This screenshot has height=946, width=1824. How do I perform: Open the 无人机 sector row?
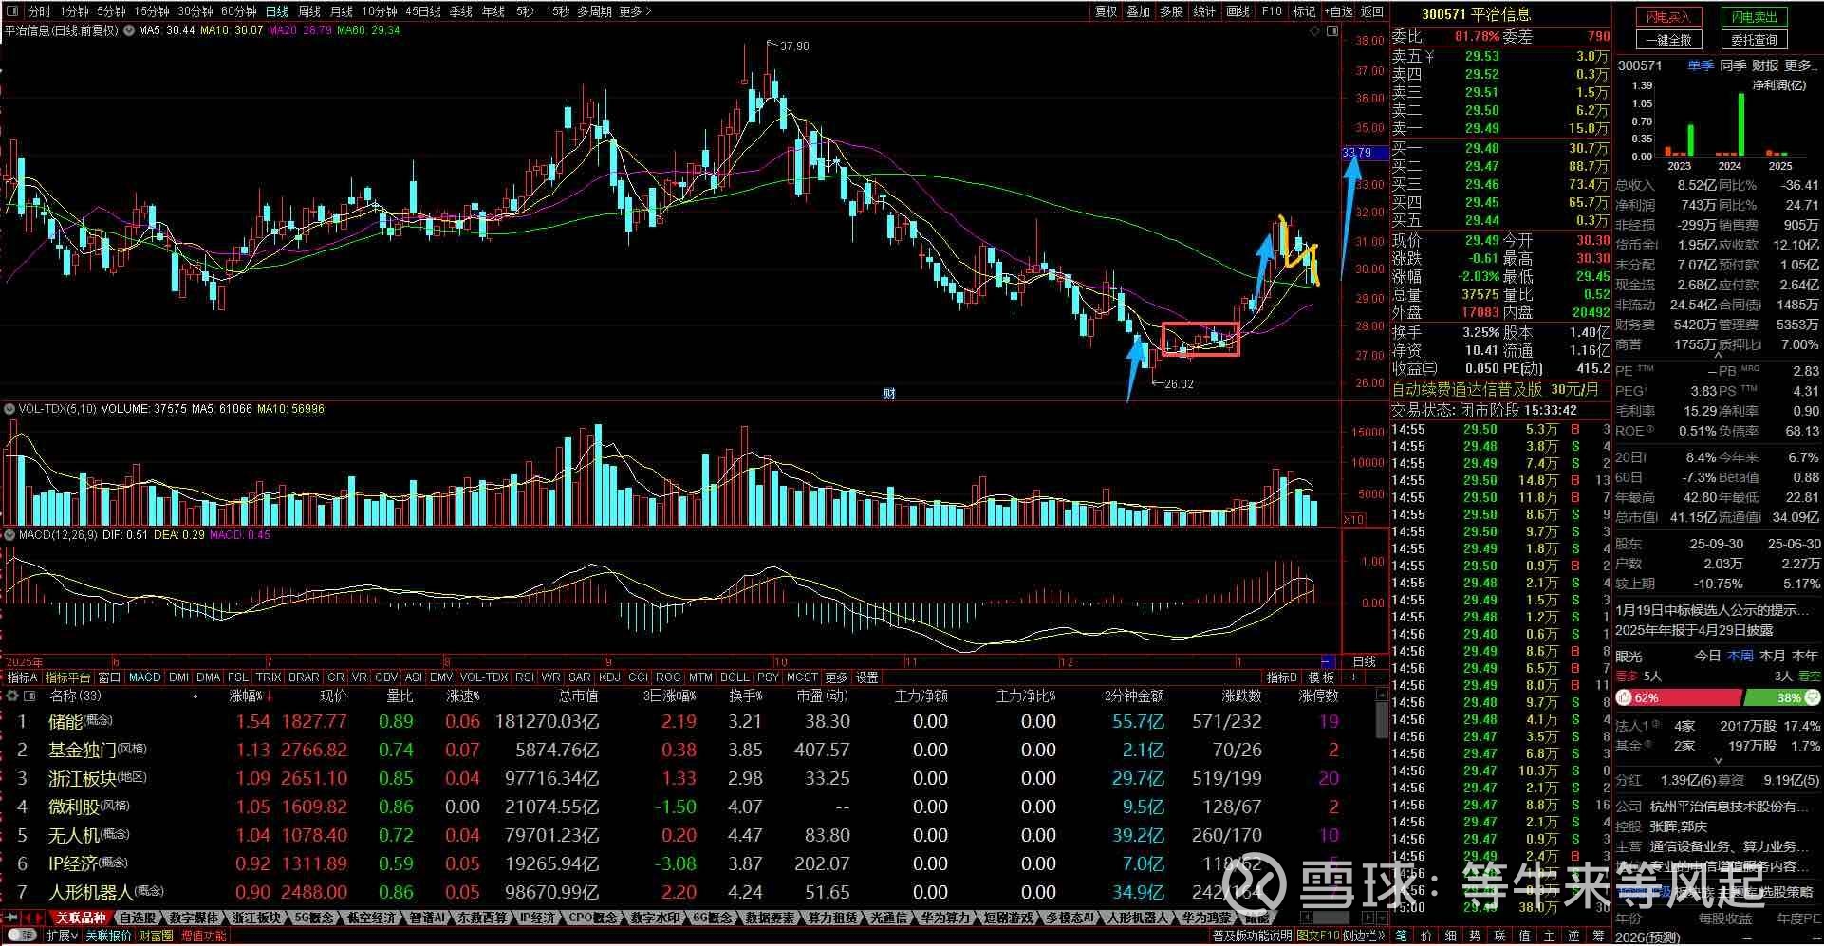[690, 835]
